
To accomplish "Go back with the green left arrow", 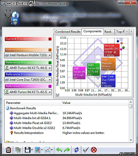I will pos(59,150).
